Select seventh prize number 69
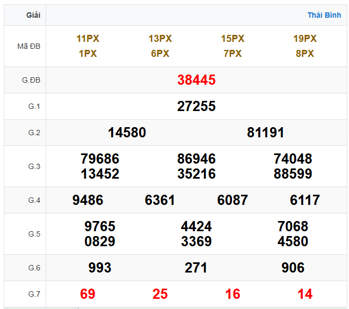Viewport: 349px width, 309px height. pyautogui.click(x=88, y=294)
